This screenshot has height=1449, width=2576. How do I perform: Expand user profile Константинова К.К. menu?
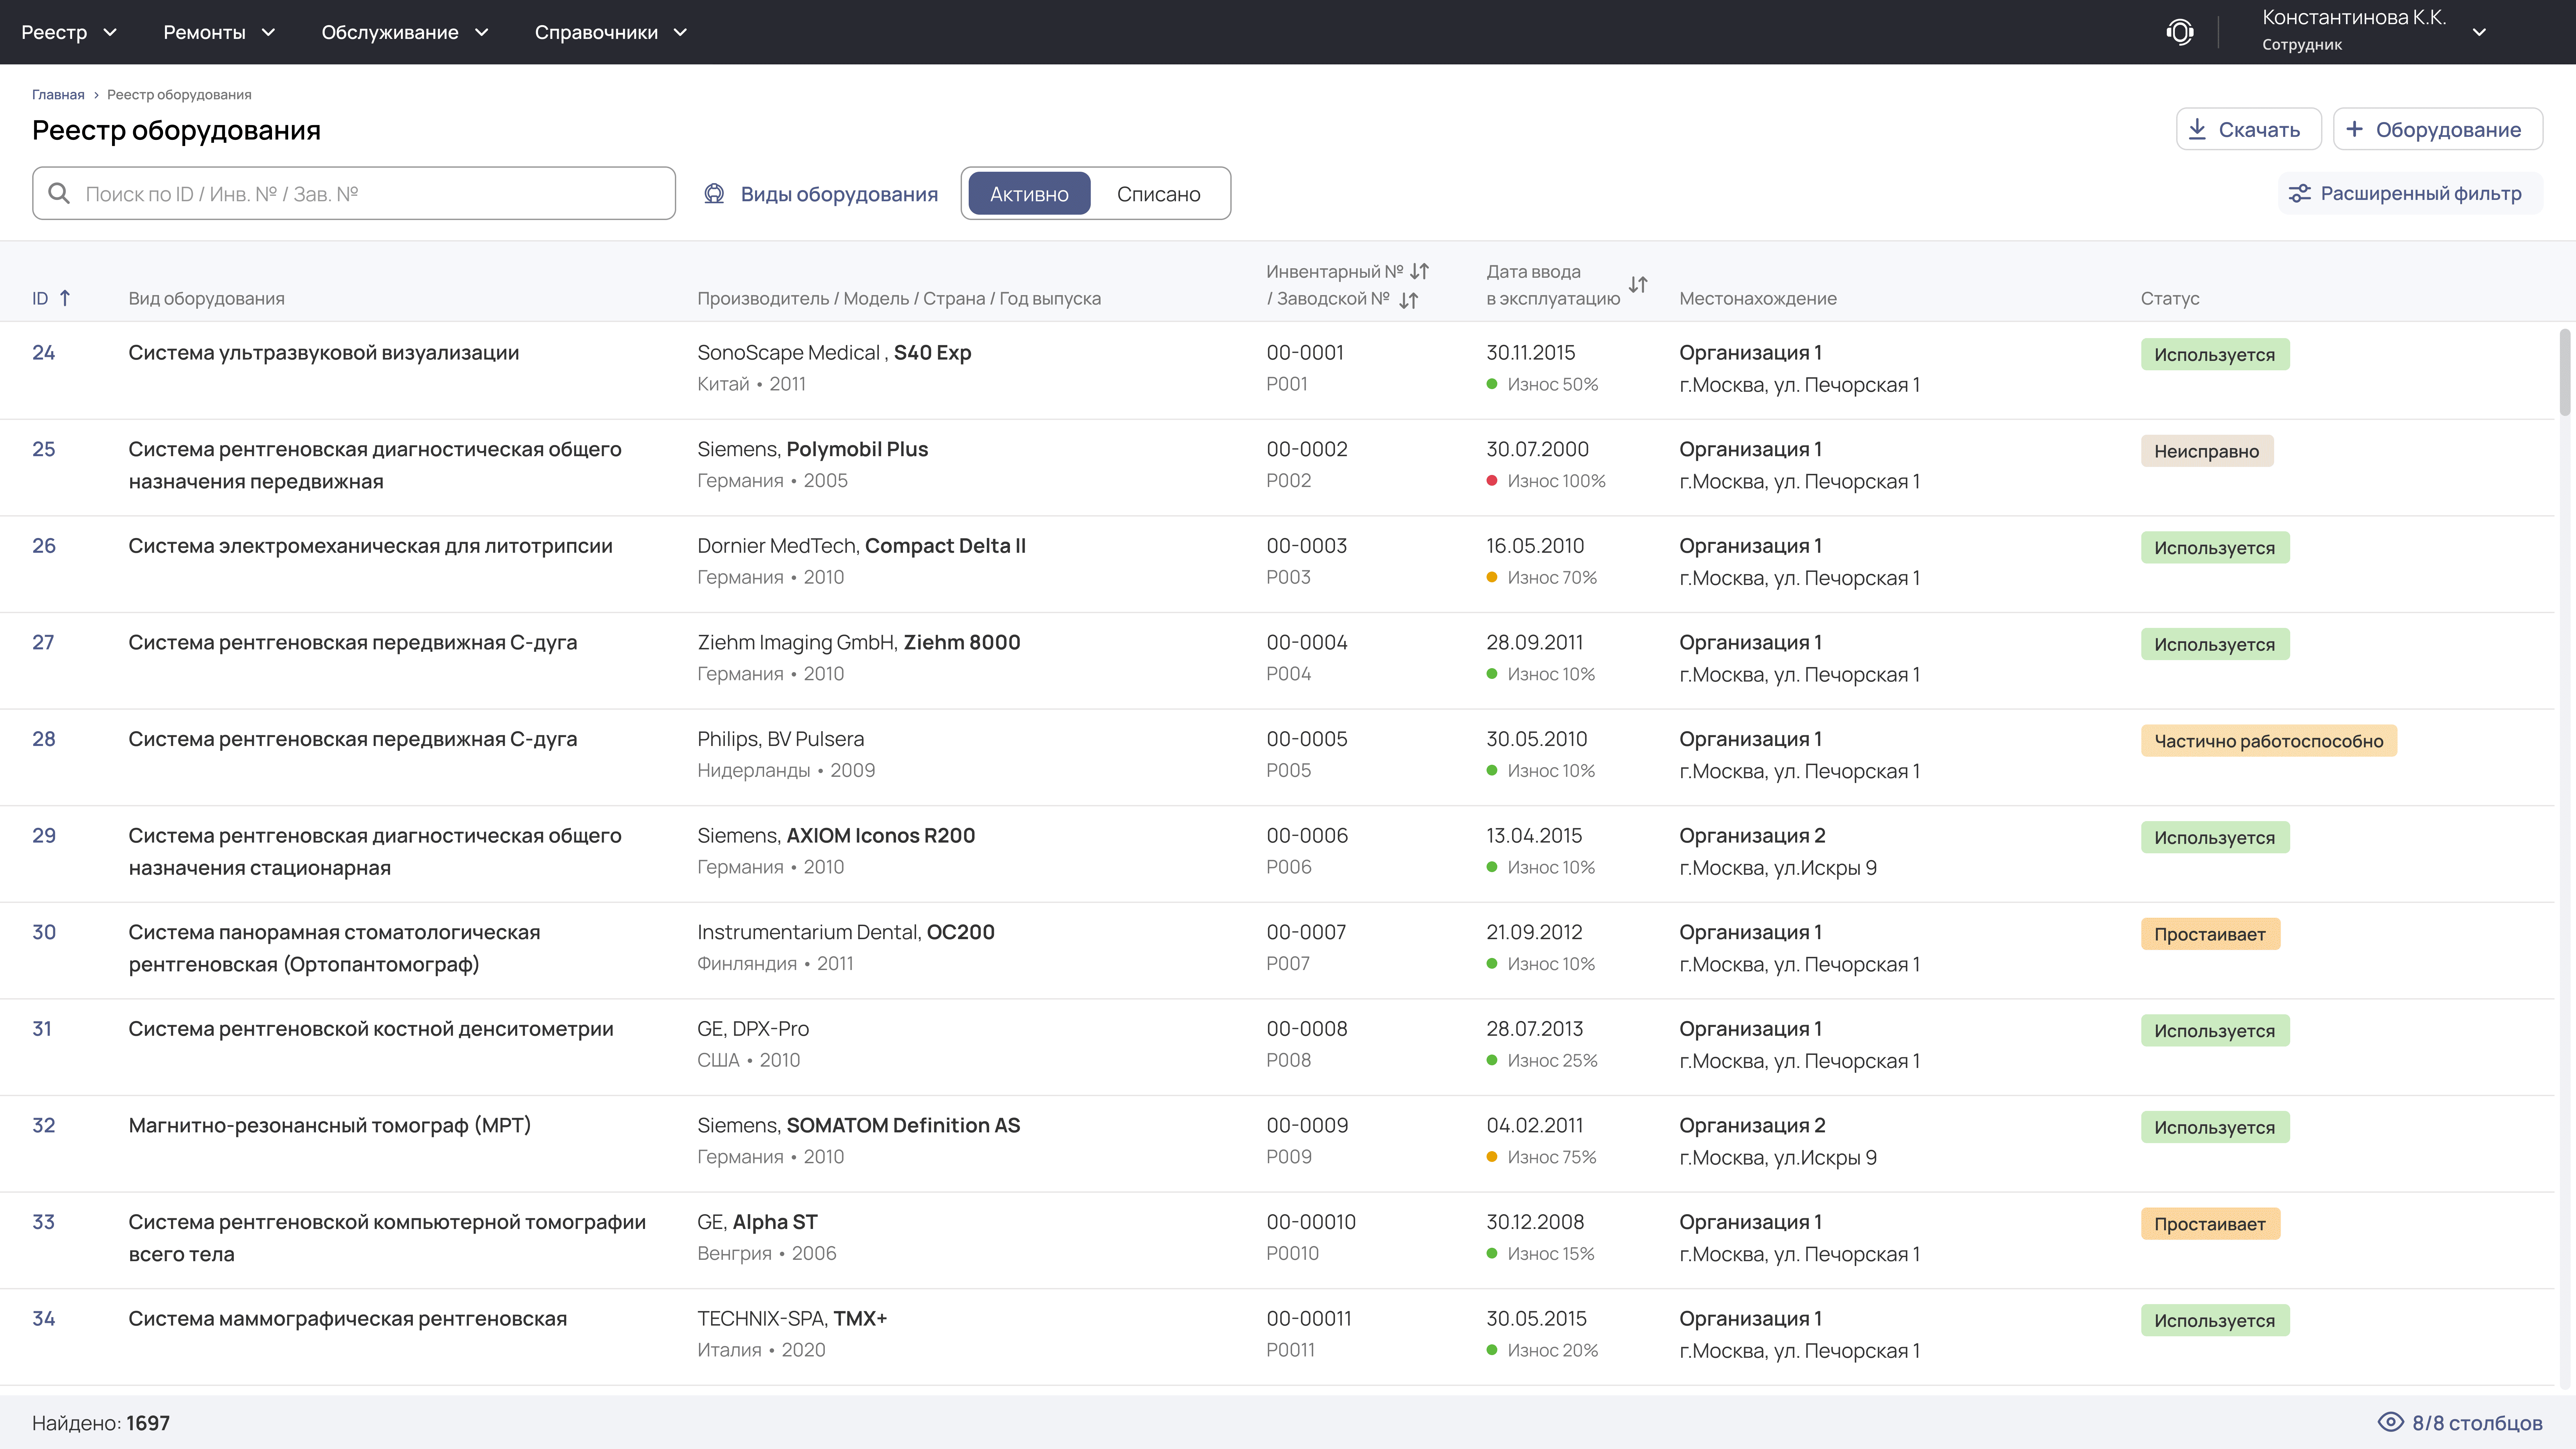click(2479, 32)
